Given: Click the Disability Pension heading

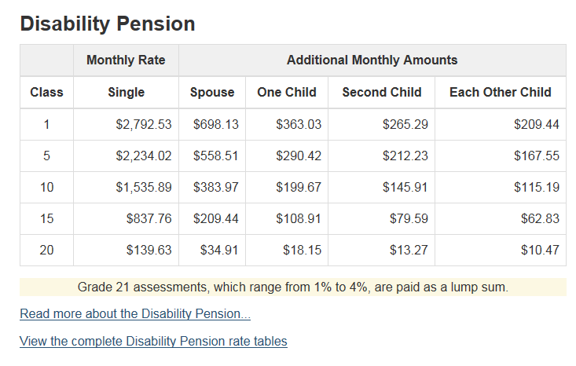Looking at the screenshot, I should point(108,24).
